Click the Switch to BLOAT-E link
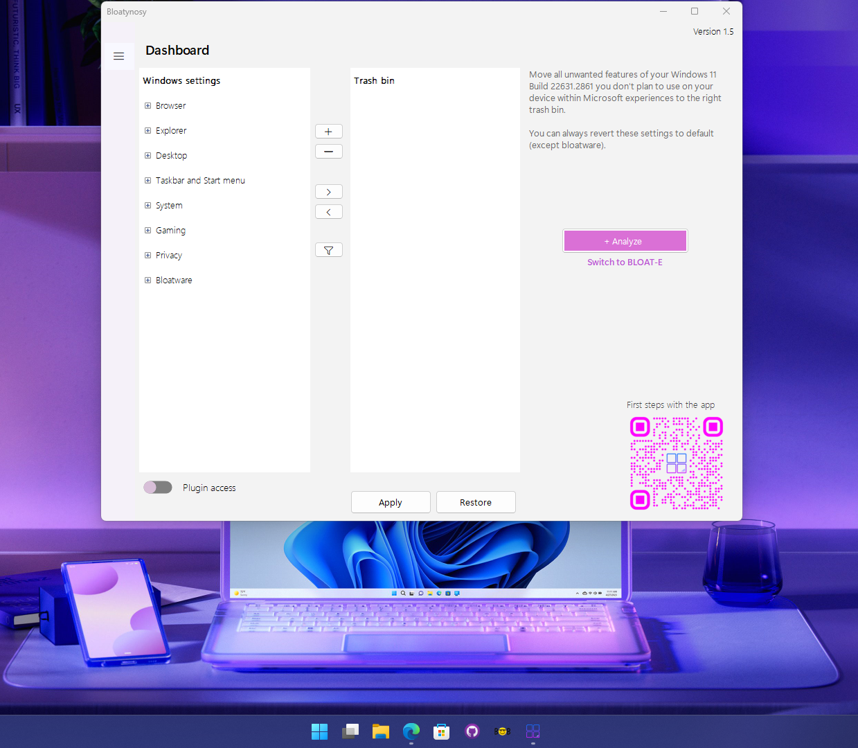 tap(625, 262)
